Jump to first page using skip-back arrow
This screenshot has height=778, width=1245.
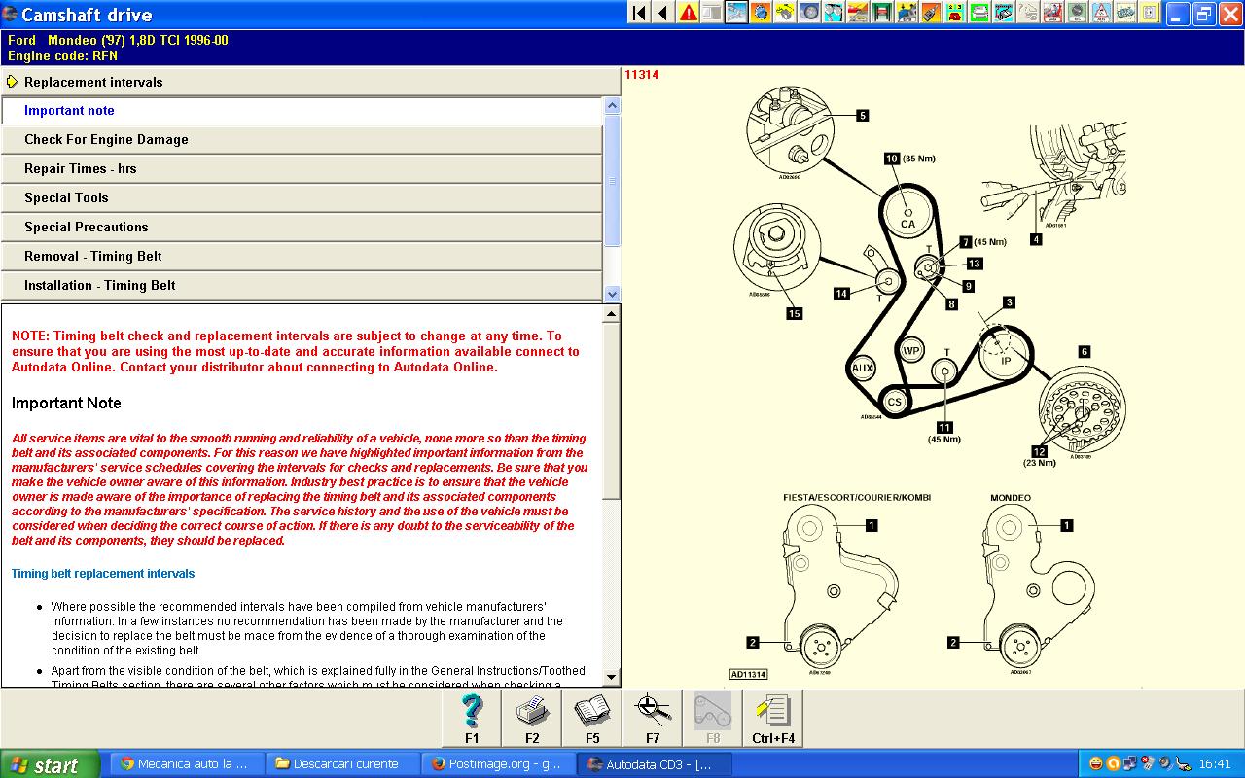(x=639, y=13)
